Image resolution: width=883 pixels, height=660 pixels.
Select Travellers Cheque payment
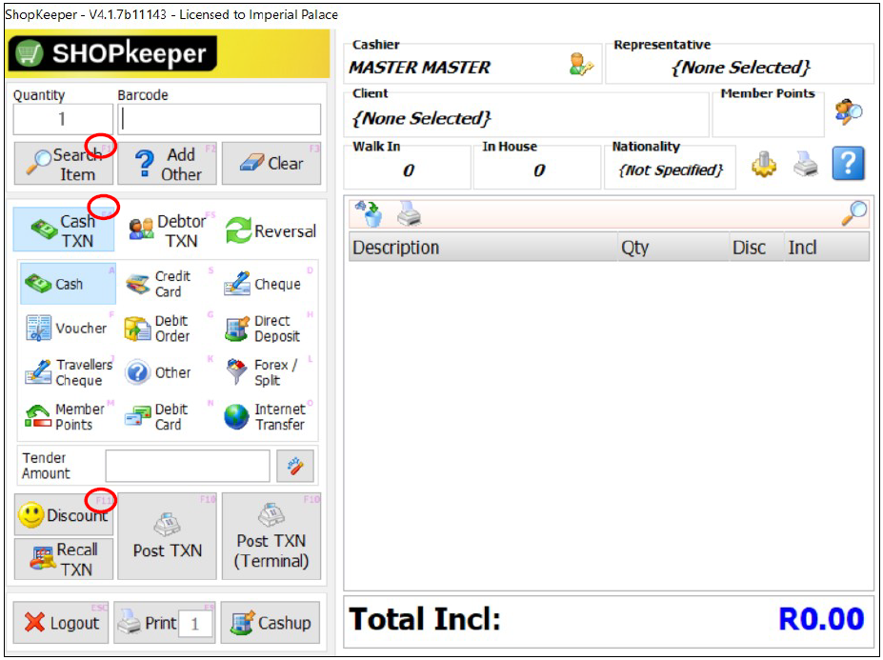(x=69, y=372)
